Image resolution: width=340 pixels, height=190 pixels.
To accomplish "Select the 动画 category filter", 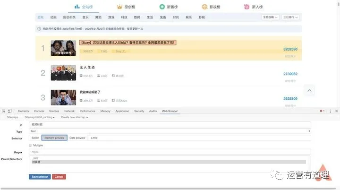I will 53,17.
